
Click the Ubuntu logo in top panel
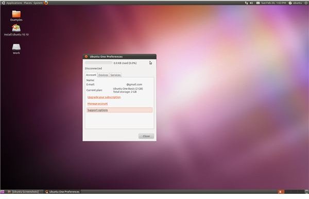click(x=3, y=3)
